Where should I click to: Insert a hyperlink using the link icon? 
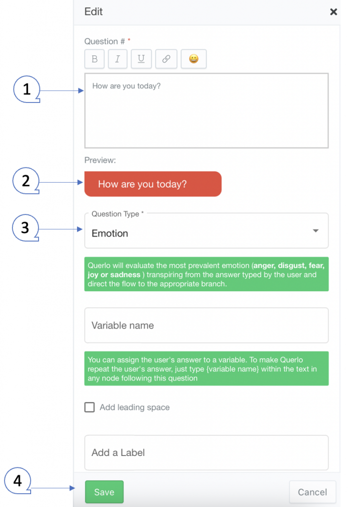[166, 59]
